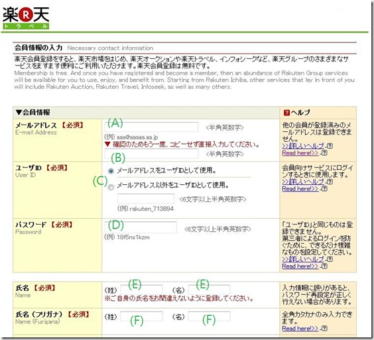
Task: Focus the Password input field
Action: [x=141, y=227]
